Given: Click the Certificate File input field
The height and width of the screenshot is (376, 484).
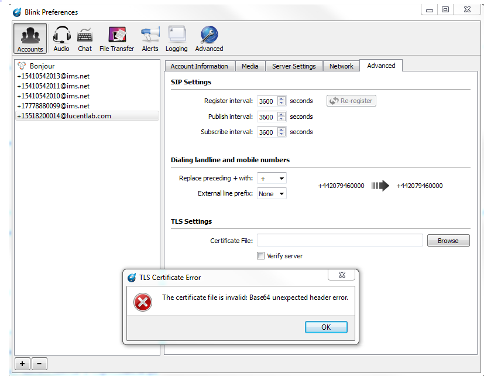Looking at the screenshot, I should [x=340, y=240].
